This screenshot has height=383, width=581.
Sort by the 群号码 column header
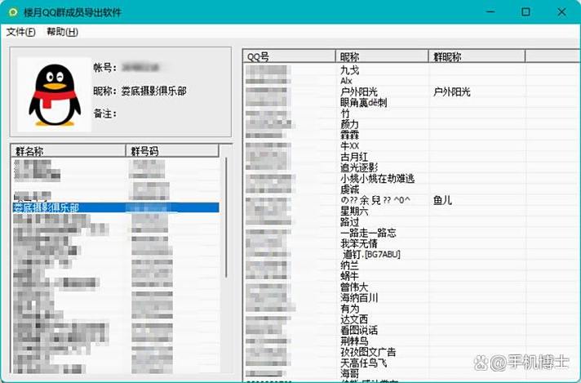point(172,151)
